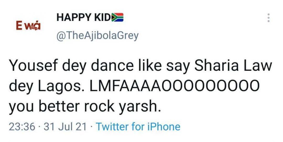Open the @TheAjibolaGrey handle profile
283x142 pixels.
click(97, 35)
